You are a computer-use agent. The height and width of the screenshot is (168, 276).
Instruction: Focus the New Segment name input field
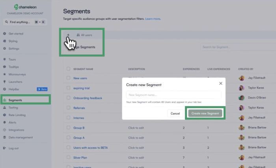173,95
